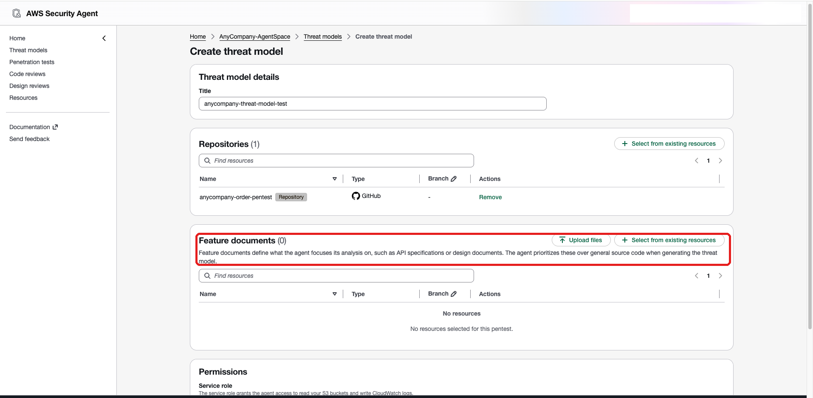Open Resources in side navigation

coord(23,98)
